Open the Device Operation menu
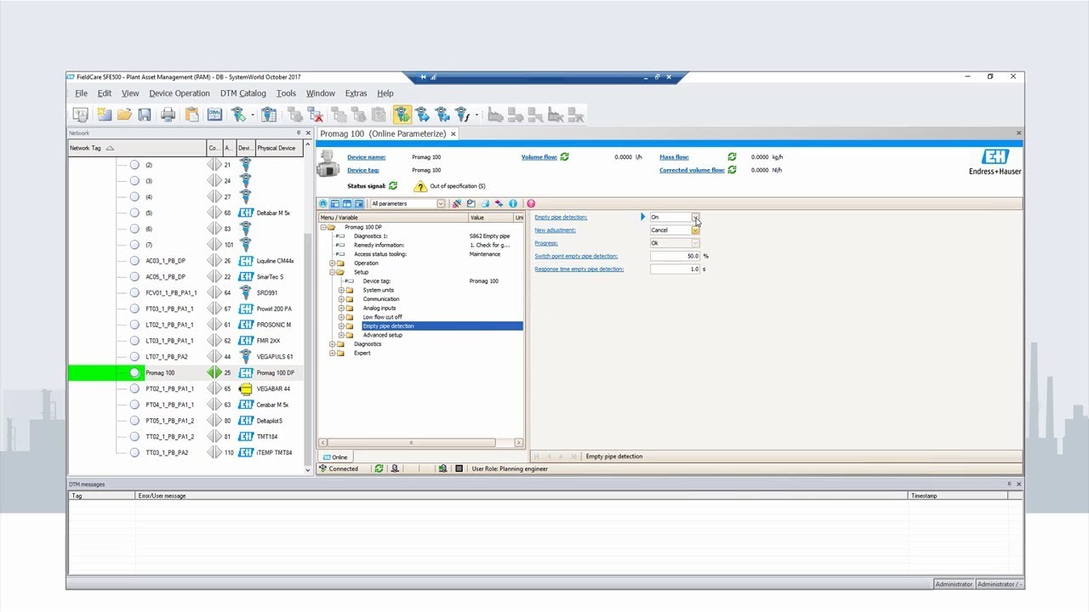Screen dimensions: 1089x612 coord(180,93)
